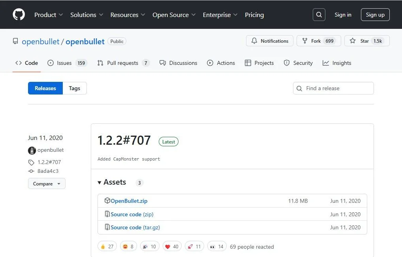402x257 pixels.
Task: Download OpenBullet.zip
Action: pyautogui.click(x=129, y=201)
